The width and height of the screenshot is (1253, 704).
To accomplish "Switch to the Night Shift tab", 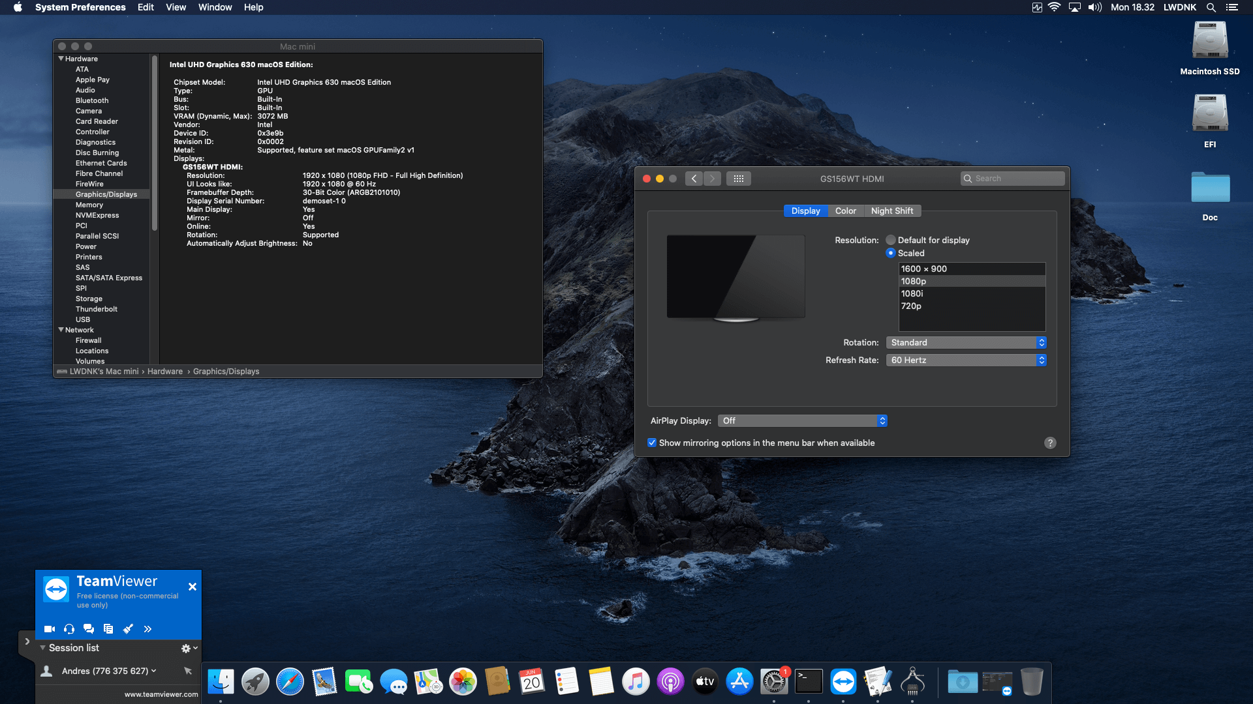I will [891, 211].
